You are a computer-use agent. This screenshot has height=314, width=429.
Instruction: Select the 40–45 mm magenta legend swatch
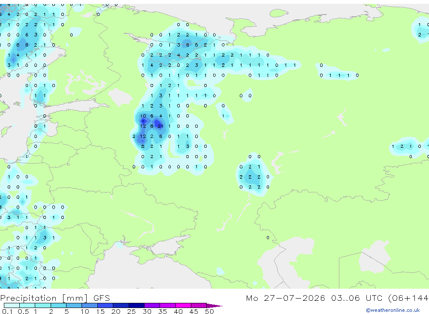coord(183,305)
